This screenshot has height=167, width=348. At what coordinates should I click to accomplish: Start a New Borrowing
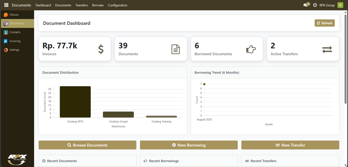click(x=189, y=145)
